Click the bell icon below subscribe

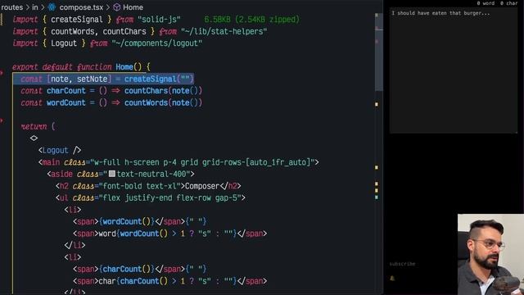click(x=392, y=279)
